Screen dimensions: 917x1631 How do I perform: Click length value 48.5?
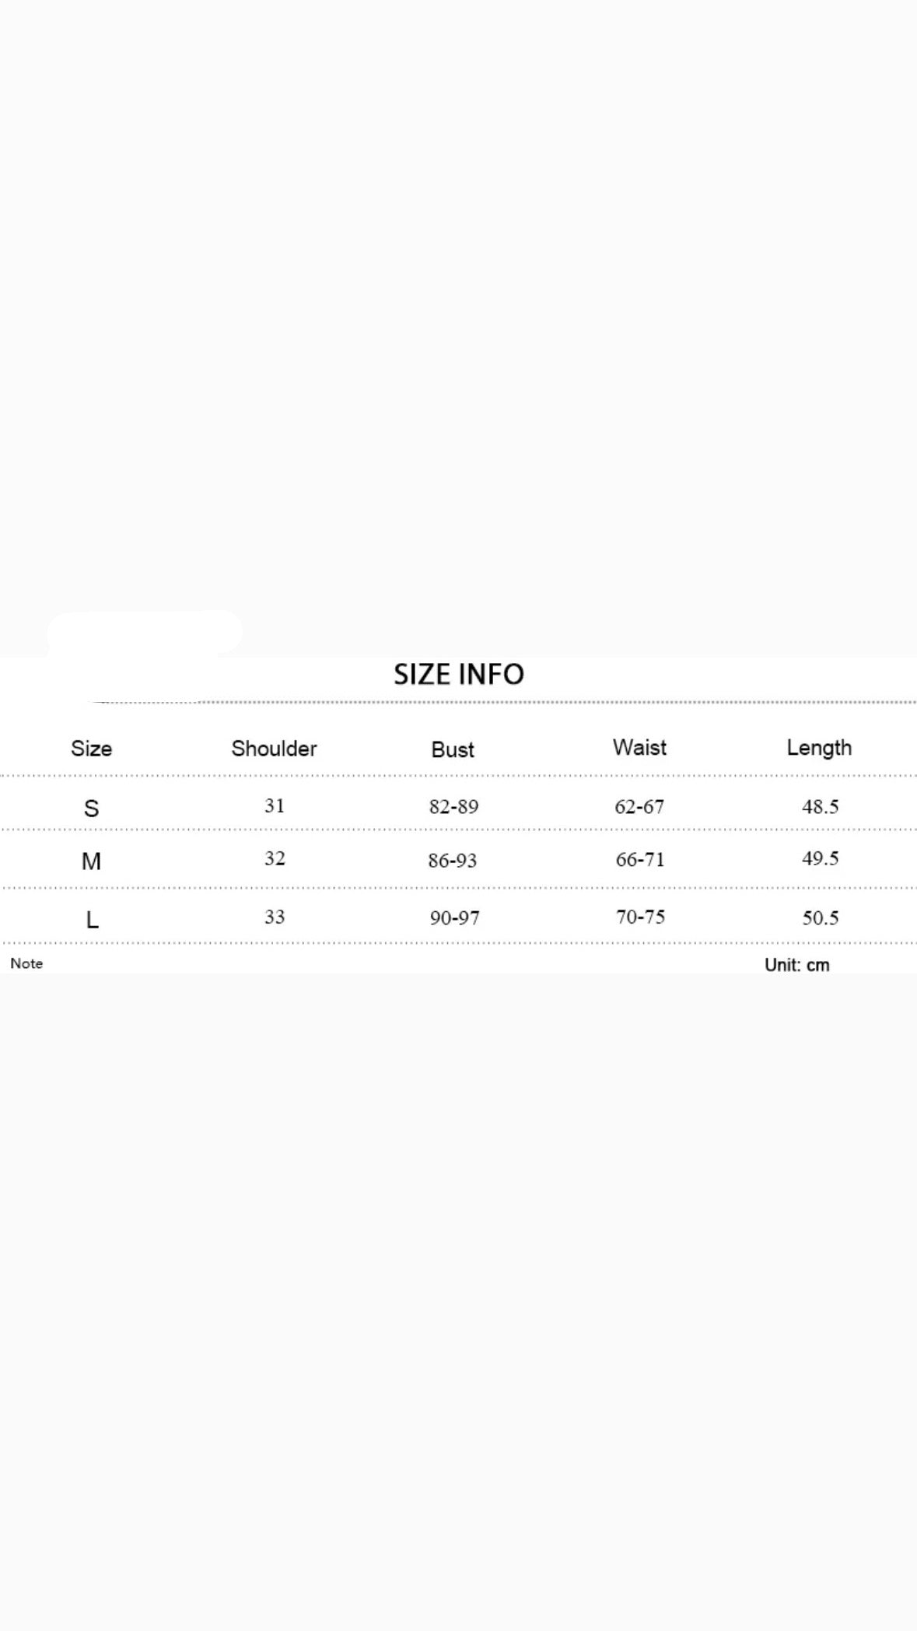pyautogui.click(x=820, y=807)
